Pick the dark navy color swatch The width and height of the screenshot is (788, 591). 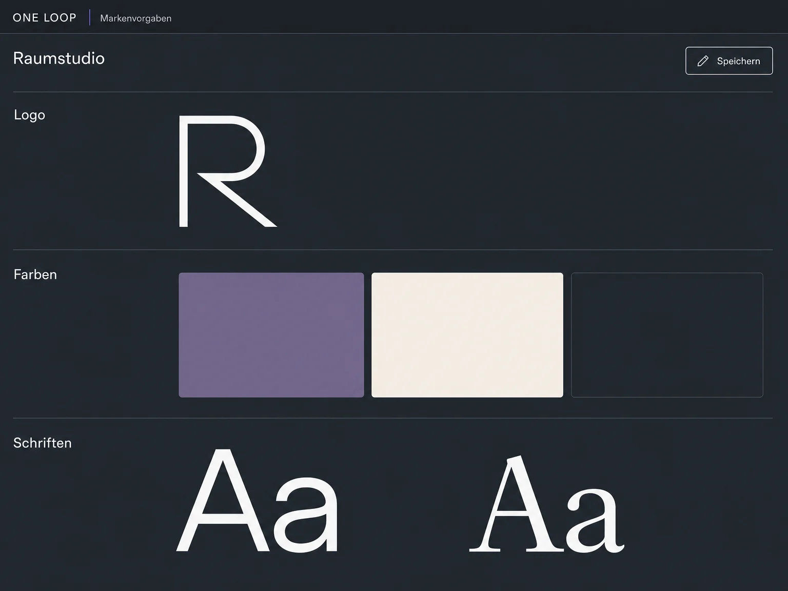click(x=667, y=335)
